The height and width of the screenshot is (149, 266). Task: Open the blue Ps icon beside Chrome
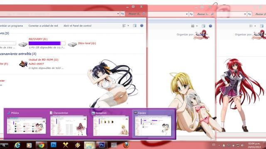(54, 145)
